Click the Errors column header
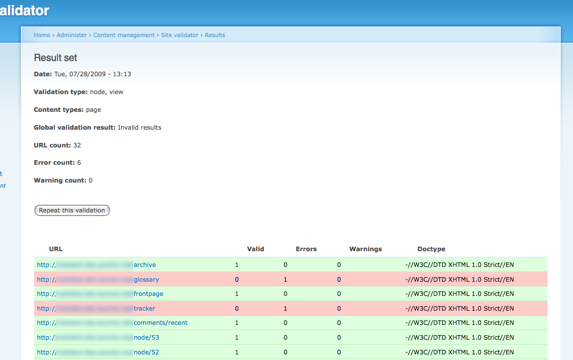The image size is (573, 360). pyautogui.click(x=306, y=249)
